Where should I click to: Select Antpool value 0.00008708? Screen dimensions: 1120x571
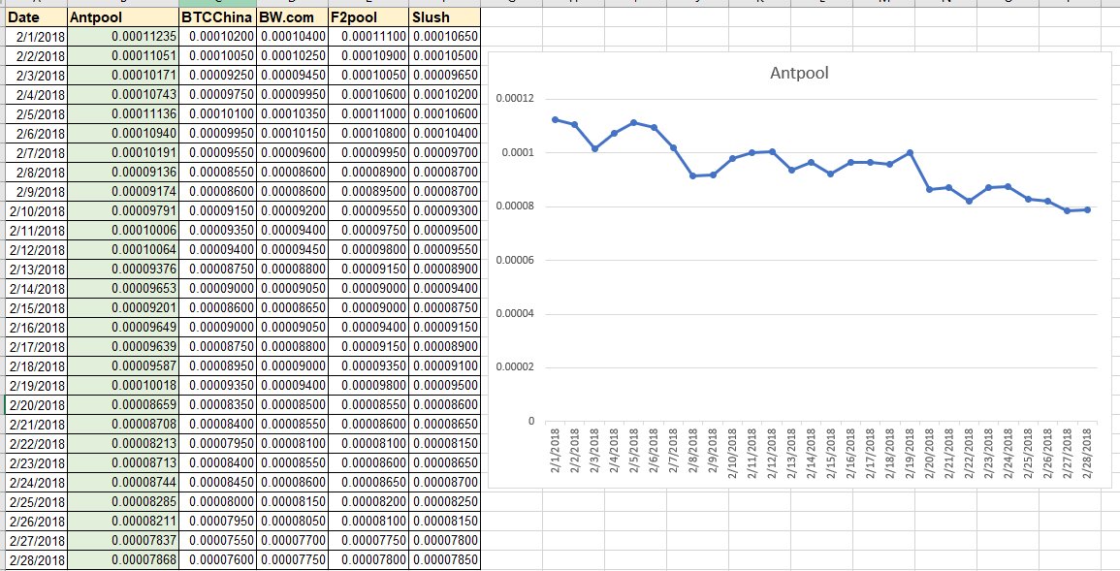(122, 424)
